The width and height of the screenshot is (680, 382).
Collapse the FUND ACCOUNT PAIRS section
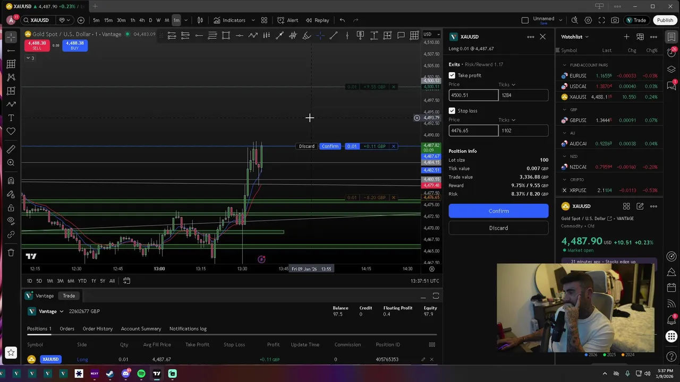coord(564,65)
